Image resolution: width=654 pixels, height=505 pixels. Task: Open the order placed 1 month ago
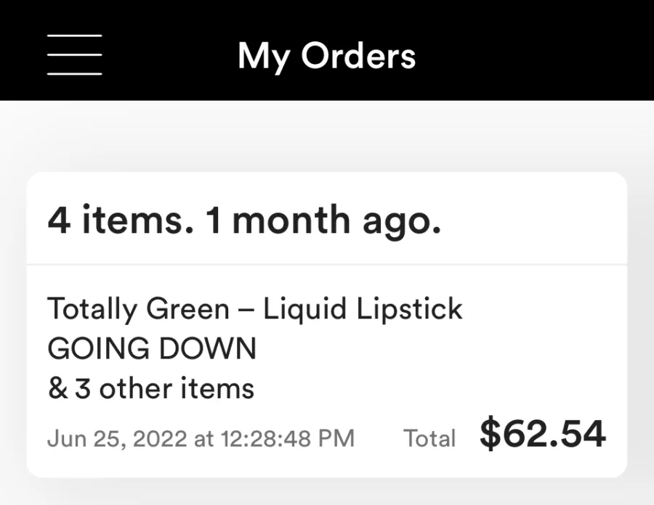pyautogui.click(x=326, y=325)
